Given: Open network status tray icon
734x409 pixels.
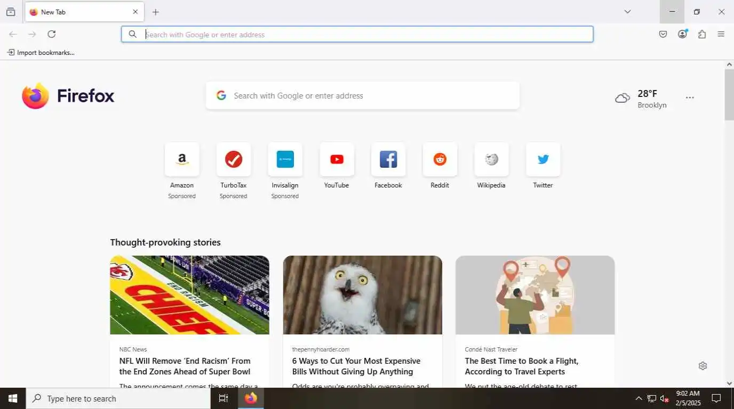Looking at the screenshot, I should 652,398.
